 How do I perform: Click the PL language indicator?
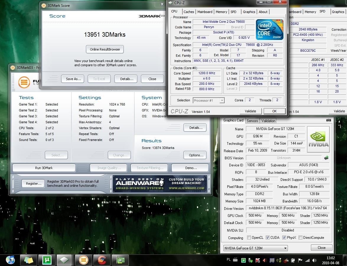click(x=228, y=259)
